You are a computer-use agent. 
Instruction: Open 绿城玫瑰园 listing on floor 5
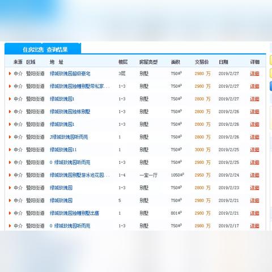tap(61, 201)
